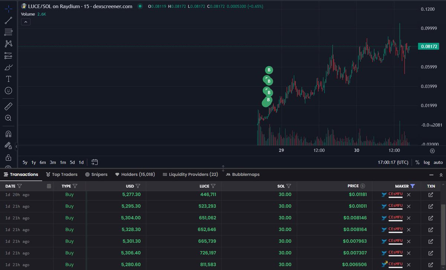Open transaction link for $0.008146 row
The height and width of the screenshot is (270, 446).
(431, 218)
